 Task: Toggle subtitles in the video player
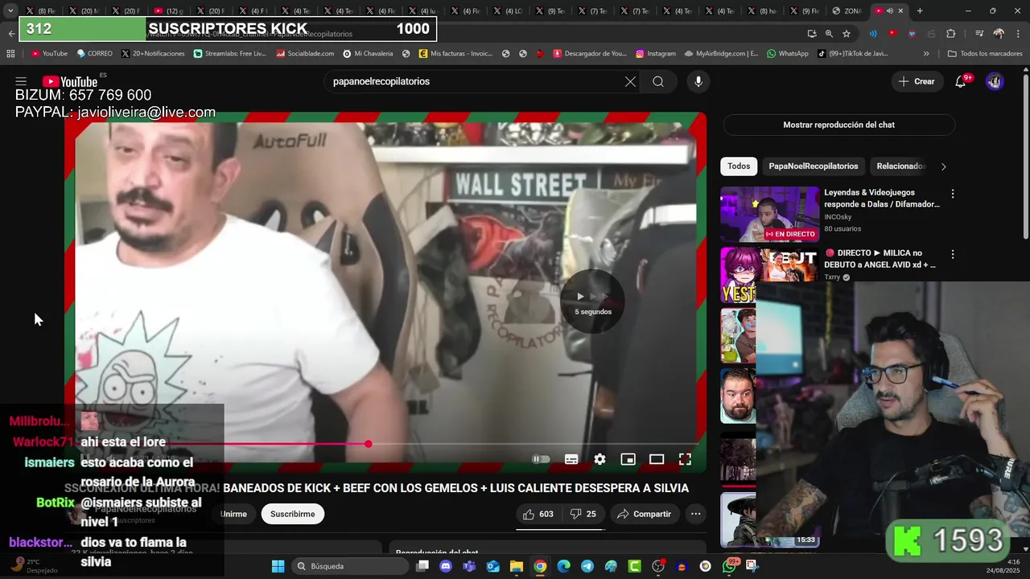(571, 459)
